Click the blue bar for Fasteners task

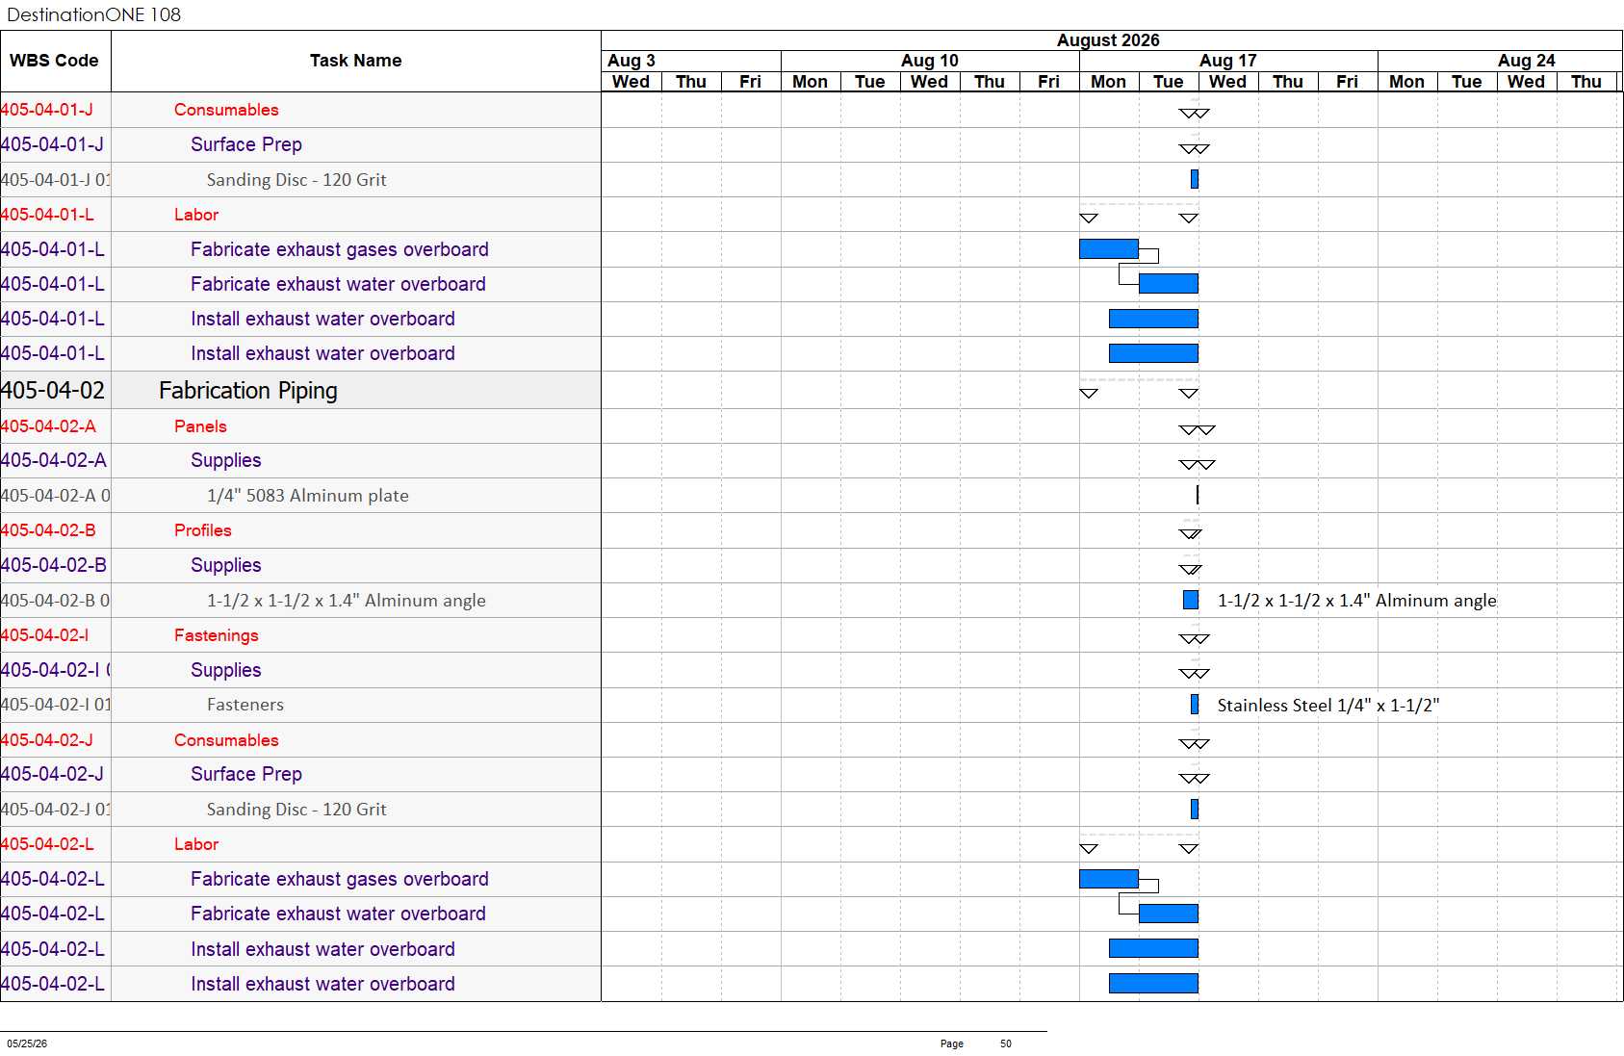click(1195, 705)
